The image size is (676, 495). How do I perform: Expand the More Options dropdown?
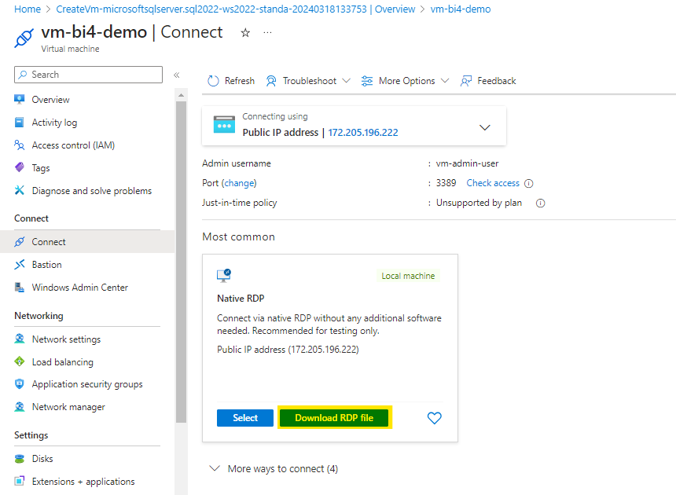[x=405, y=81]
